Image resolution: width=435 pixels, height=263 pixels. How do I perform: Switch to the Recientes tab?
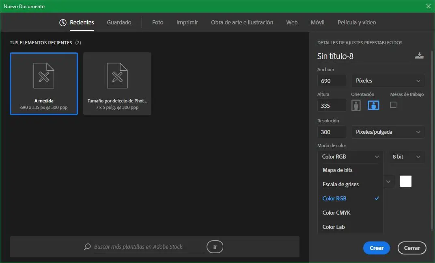[82, 22]
